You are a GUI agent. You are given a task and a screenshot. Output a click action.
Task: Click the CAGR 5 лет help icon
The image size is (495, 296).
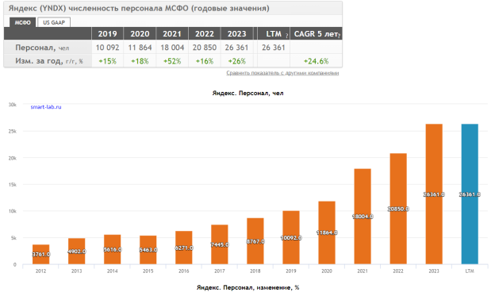click(339, 36)
